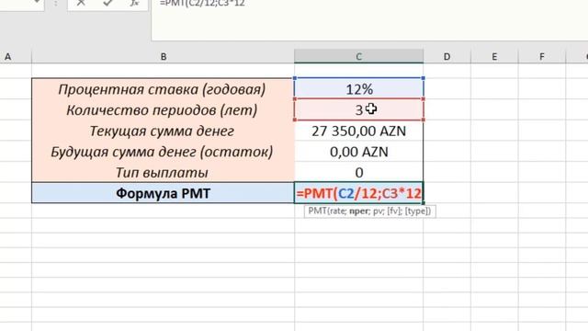Cancel the formula entry with the X icon
This screenshot has width=588, height=331.
(x=81, y=3)
